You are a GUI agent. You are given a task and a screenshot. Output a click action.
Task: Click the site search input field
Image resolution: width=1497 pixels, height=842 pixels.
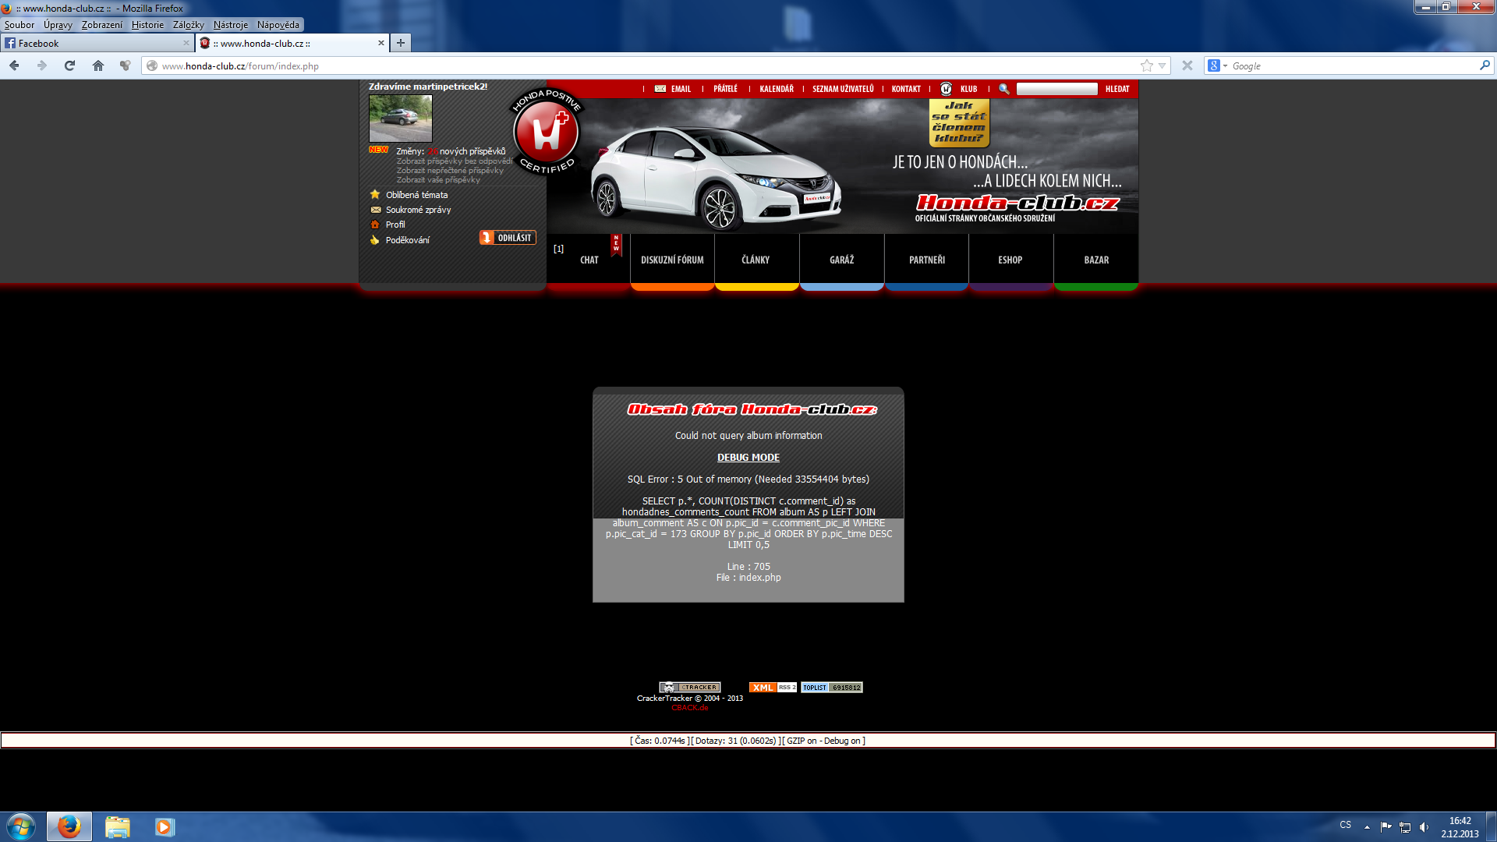[x=1056, y=89]
